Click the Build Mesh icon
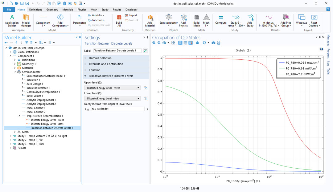Screen dimensions: 333x192 coord(196,20)
